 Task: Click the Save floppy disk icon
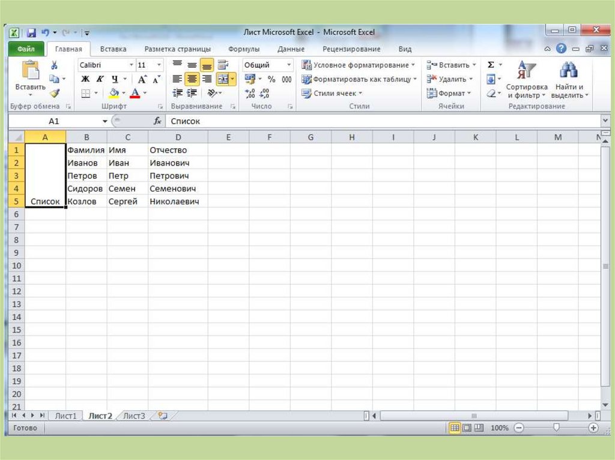tap(31, 32)
